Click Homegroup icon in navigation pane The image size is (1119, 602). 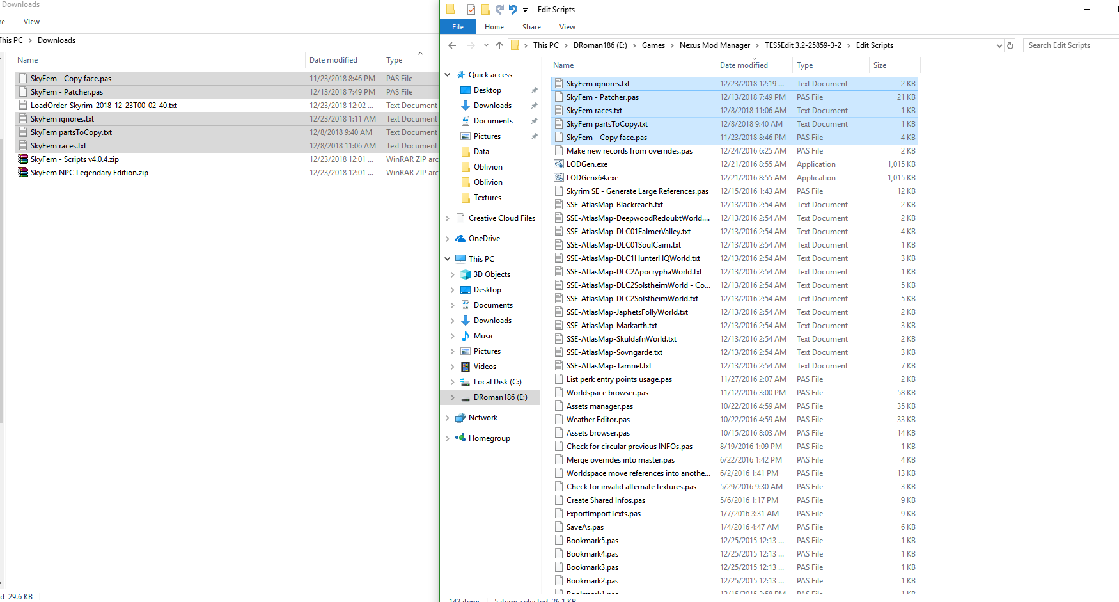click(460, 438)
